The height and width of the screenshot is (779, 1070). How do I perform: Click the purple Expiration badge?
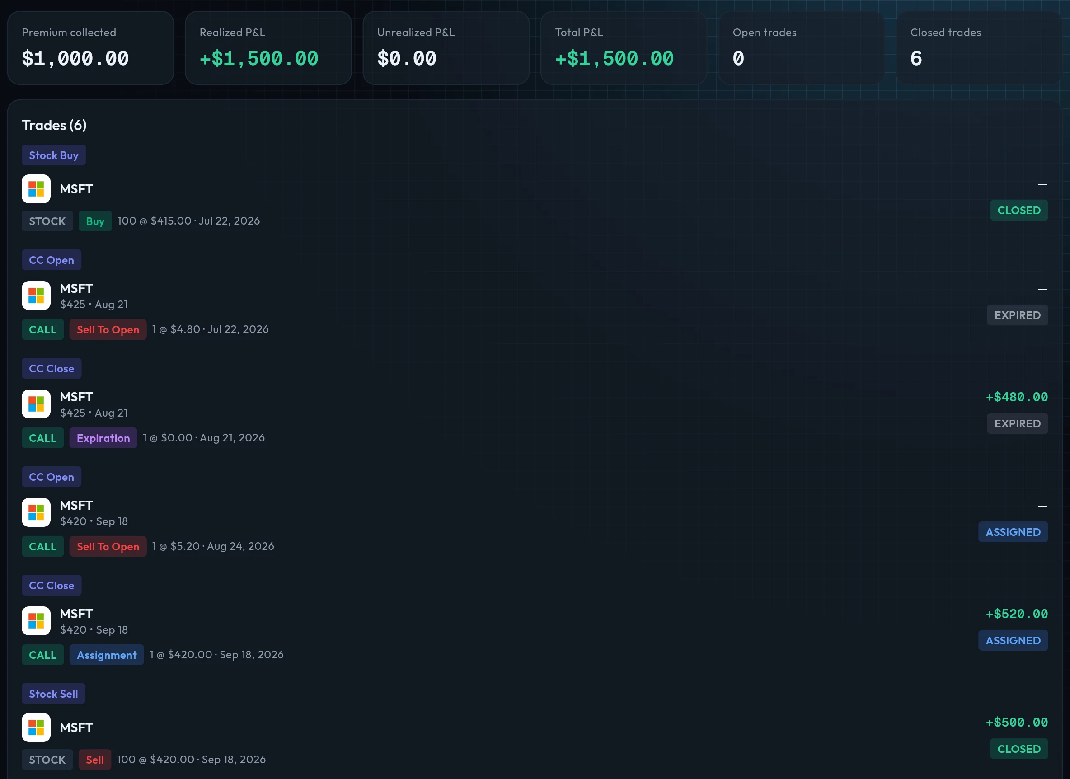tap(103, 438)
